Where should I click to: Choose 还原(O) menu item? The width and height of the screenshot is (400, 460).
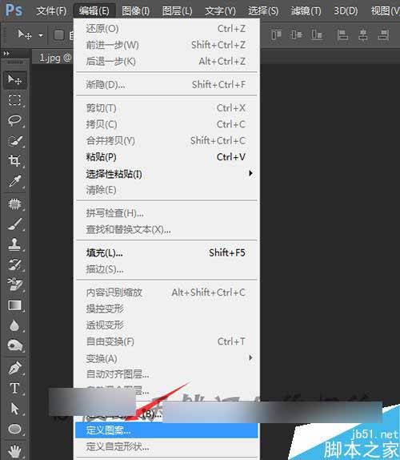point(166,29)
